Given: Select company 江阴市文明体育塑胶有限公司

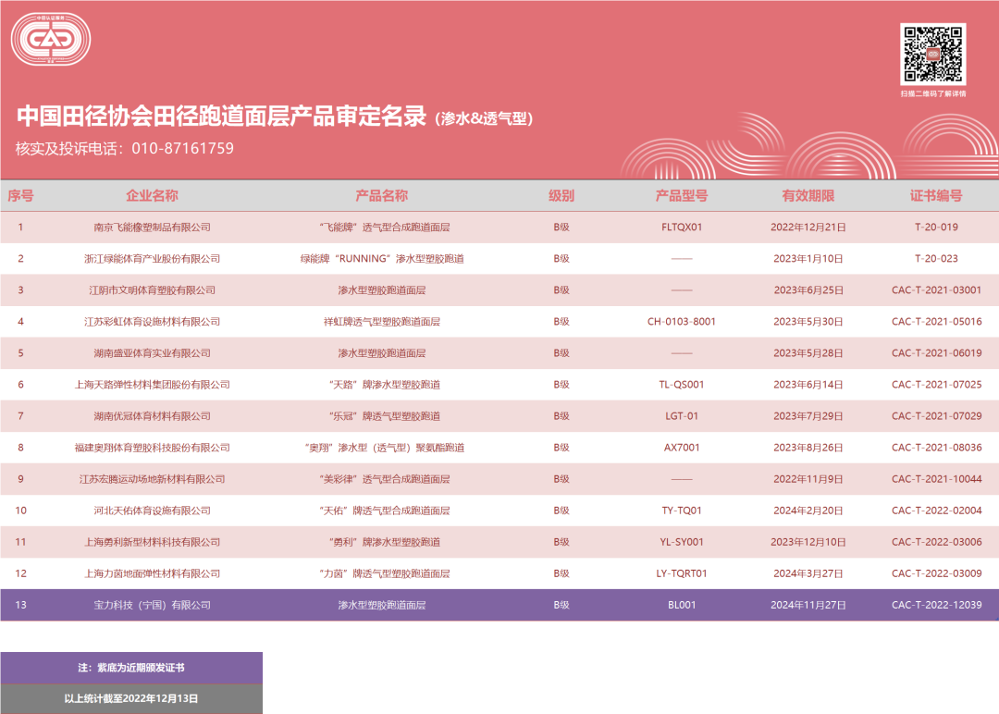Looking at the screenshot, I should coord(152,290).
